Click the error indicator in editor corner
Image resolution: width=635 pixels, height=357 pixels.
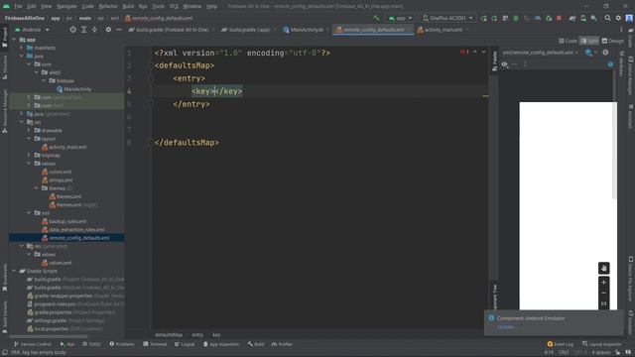pyautogui.click(x=464, y=53)
